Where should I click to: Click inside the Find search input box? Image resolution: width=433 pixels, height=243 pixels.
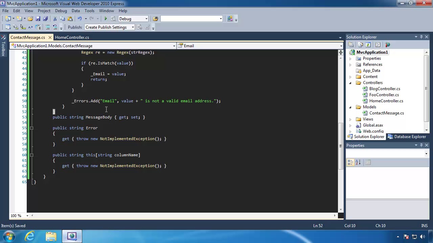tap(189, 19)
